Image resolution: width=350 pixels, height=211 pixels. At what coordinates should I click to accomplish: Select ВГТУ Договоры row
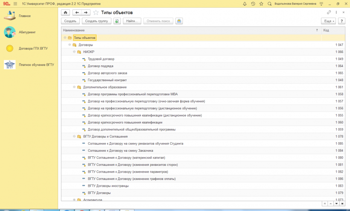pos(203,193)
